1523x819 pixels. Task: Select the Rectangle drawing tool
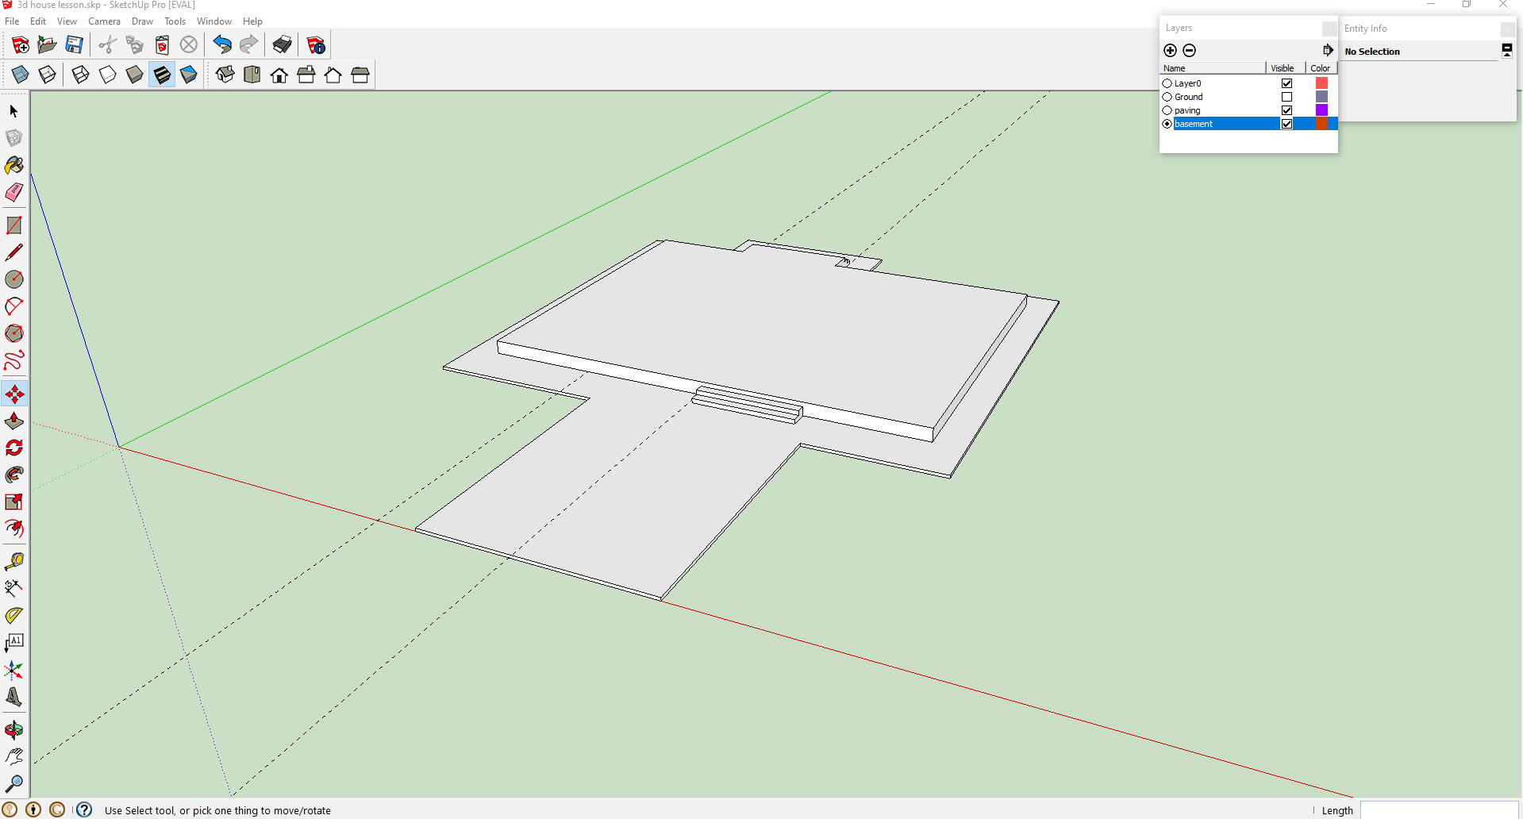13,225
